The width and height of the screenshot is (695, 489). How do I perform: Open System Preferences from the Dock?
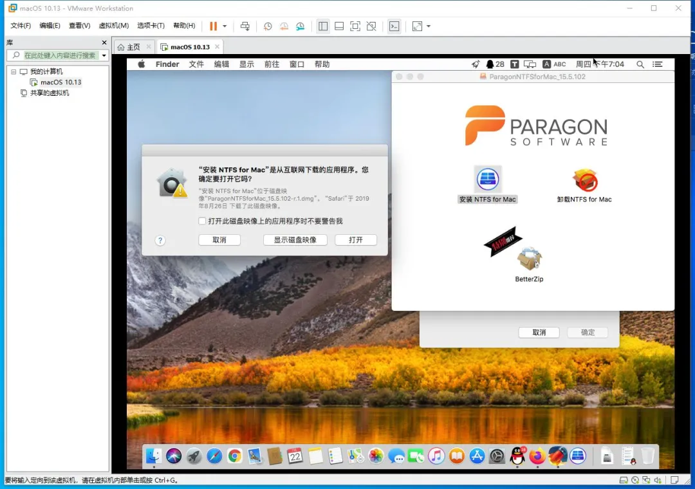coord(497,456)
